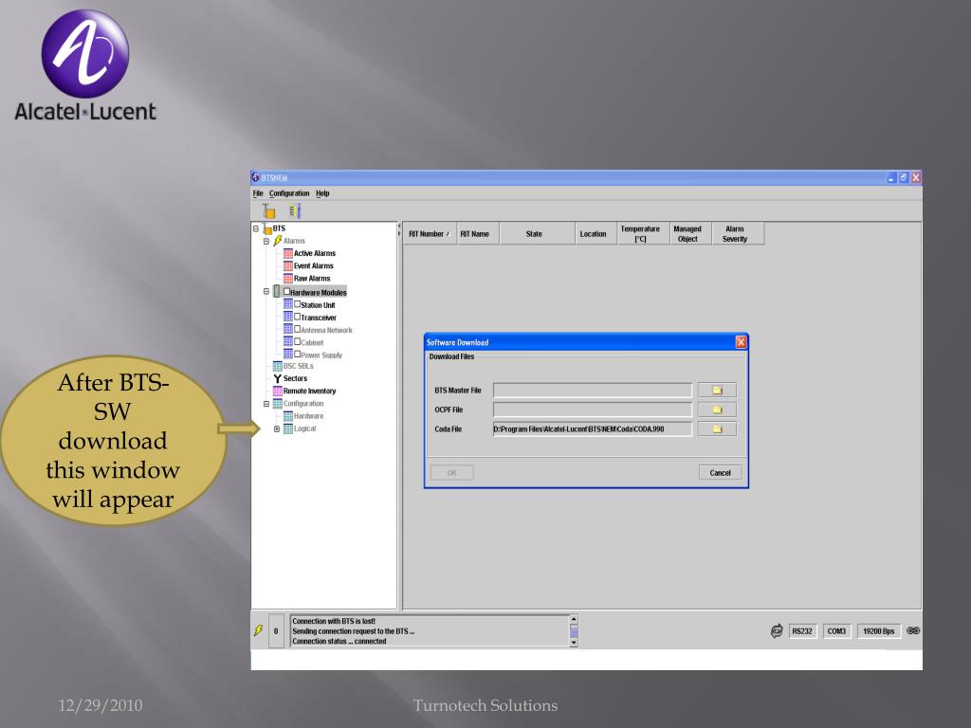971x728 pixels.
Task: Click the RS232 status field
Action: pos(802,630)
